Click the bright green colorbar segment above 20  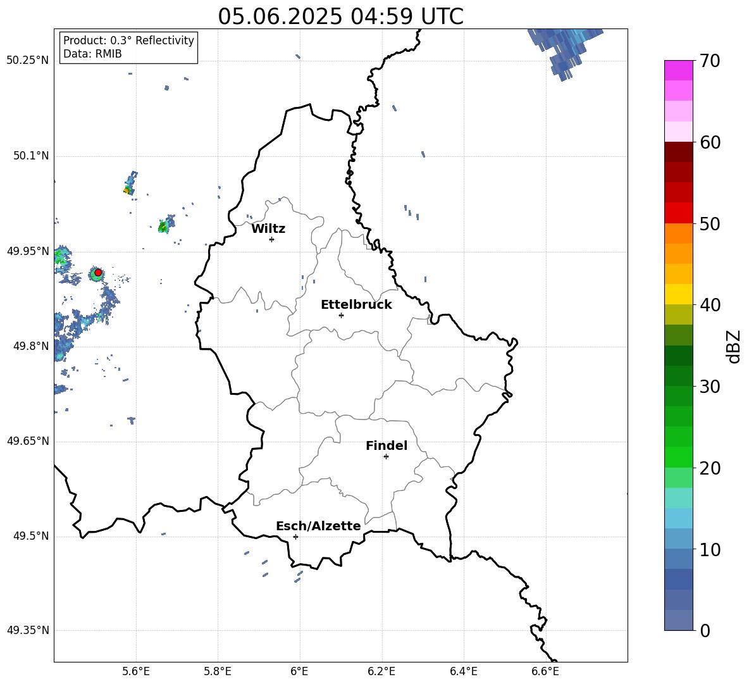678,457
